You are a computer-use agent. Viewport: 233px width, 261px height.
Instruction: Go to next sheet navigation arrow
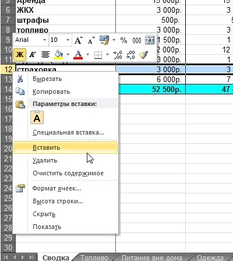23,258
